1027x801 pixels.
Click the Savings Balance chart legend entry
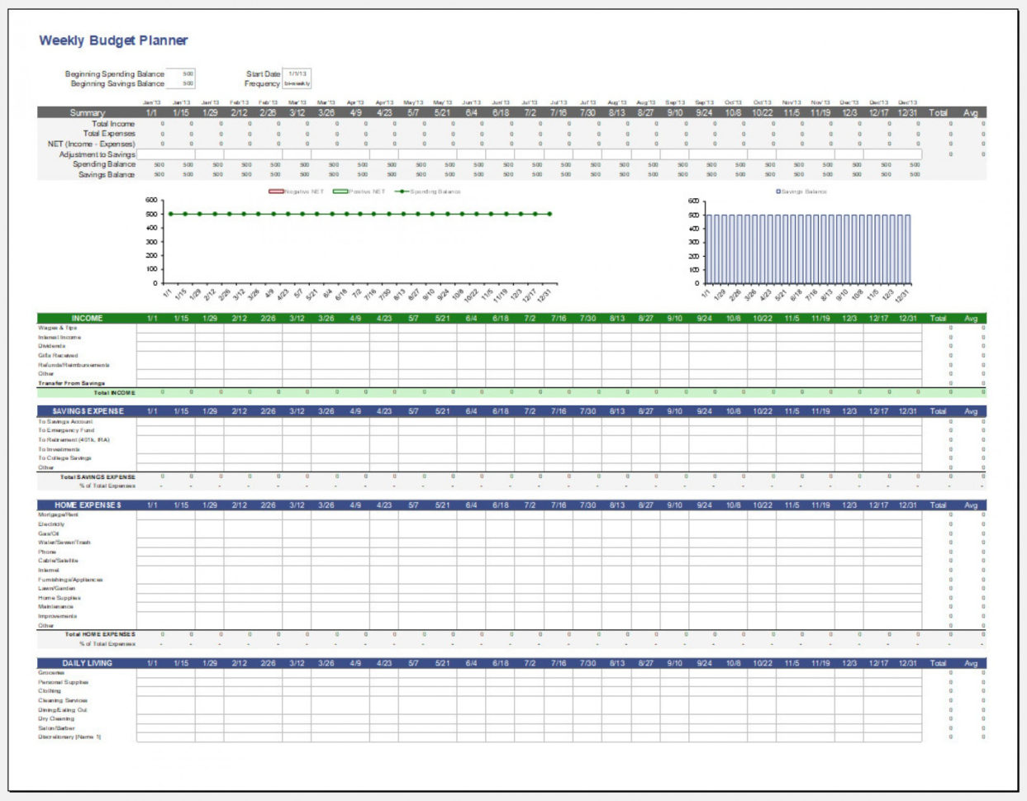point(801,192)
